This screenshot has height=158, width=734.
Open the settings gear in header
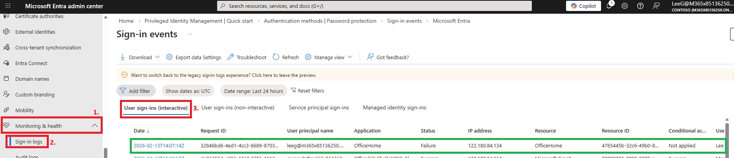coord(625,6)
